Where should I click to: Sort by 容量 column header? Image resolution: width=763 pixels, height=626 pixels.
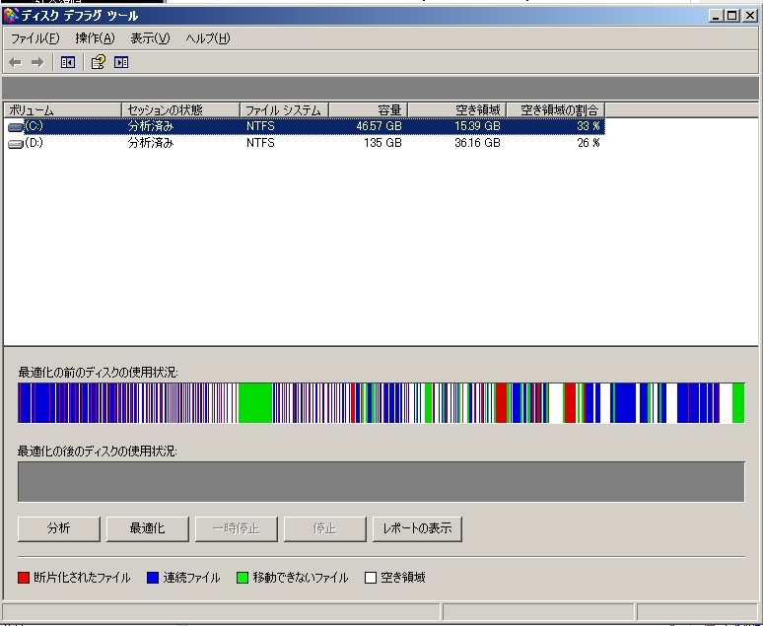369,110
